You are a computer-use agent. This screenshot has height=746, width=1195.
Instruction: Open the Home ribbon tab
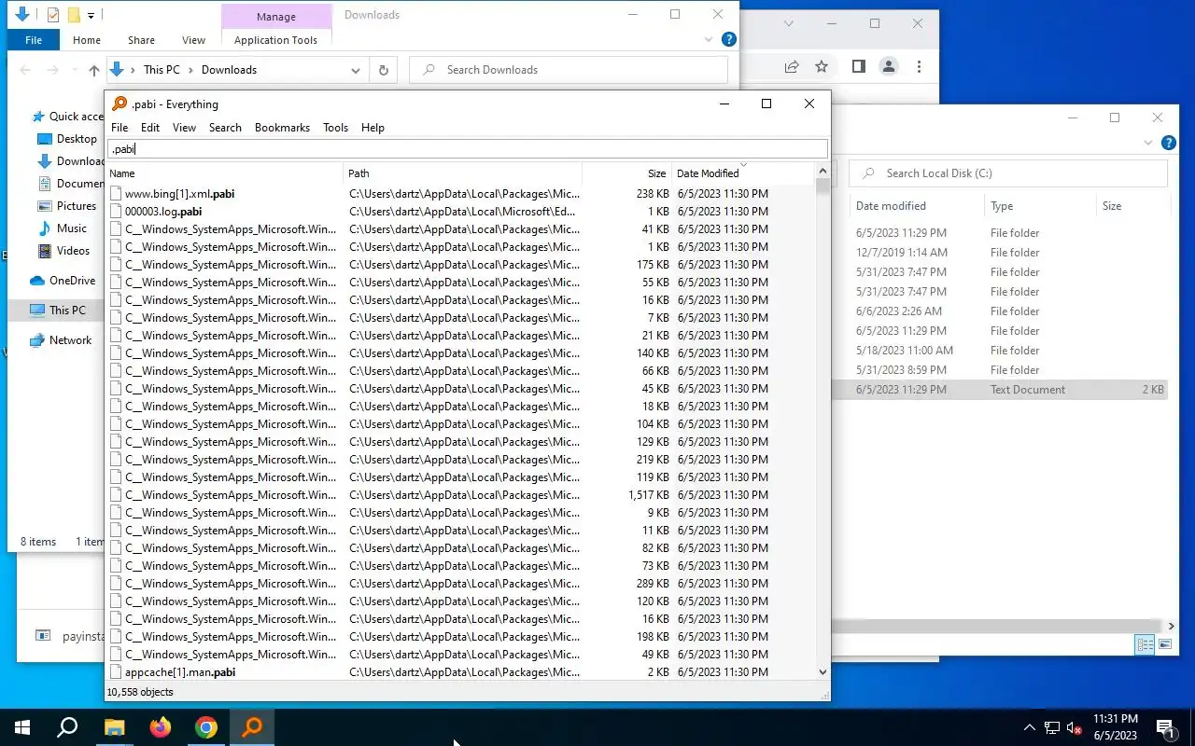pos(87,40)
